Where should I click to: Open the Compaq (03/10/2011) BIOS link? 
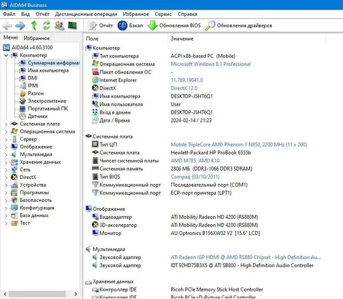pos(195,177)
